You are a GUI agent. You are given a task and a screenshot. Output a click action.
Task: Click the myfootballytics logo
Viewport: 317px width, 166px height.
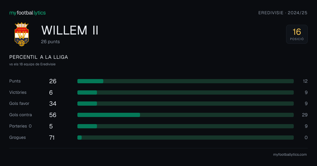point(27,13)
